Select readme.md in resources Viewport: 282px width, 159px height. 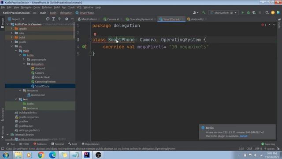coord(37,95)
